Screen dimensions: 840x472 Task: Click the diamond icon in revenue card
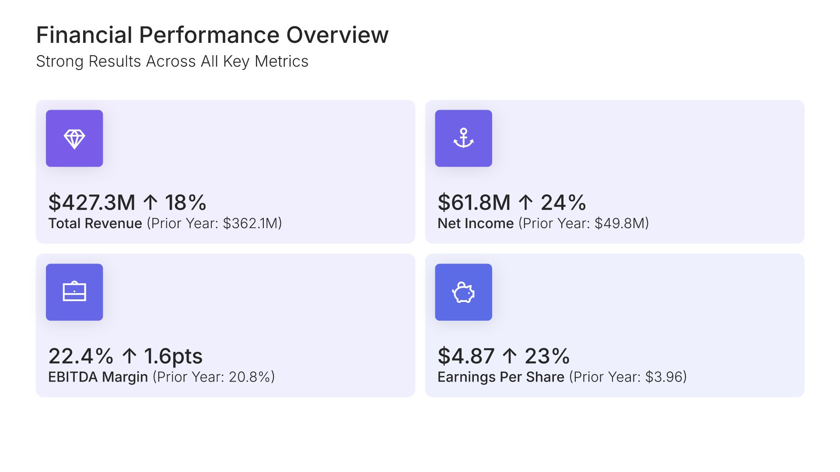pyautogui.click(x=74, y=139)
